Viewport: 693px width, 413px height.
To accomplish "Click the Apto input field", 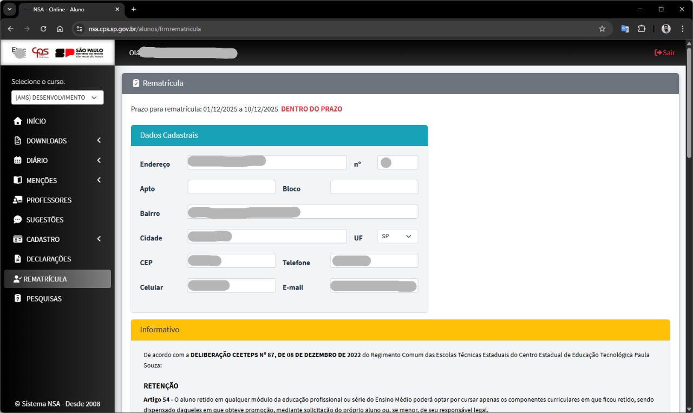I will click(x=231, y=187).
